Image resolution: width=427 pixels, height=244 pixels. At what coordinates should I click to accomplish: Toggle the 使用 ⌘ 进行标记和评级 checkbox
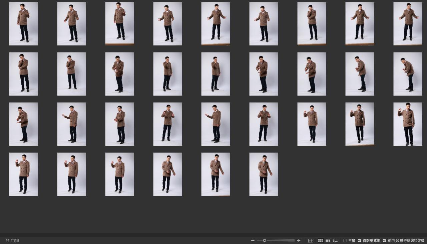click(385, 241)
